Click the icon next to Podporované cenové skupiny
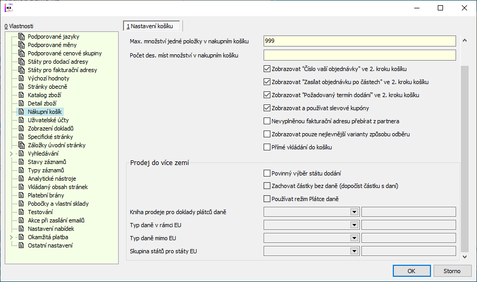 pyautogui.click(x=21, y=53)
